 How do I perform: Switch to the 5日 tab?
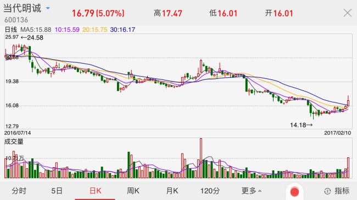click(x=57, y=191)
